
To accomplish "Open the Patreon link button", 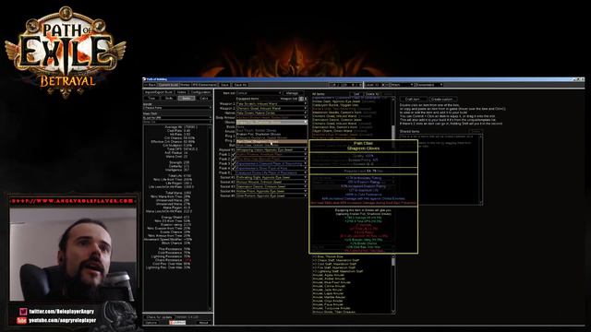I will pos(177,323).
